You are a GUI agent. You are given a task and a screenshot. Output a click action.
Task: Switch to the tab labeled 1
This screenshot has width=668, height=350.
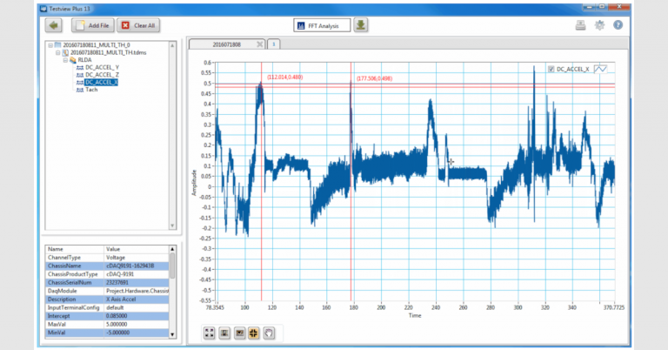click(x=273, y=44)
